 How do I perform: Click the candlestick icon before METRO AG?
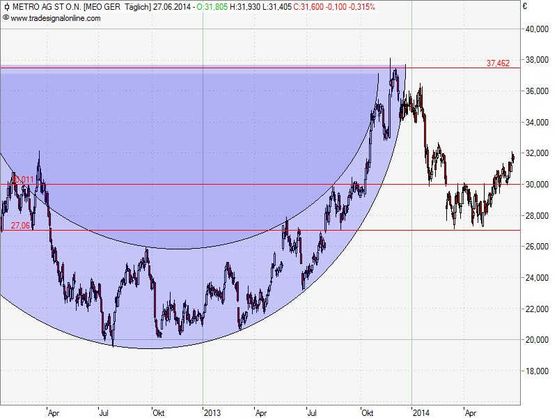coord(6,7)
